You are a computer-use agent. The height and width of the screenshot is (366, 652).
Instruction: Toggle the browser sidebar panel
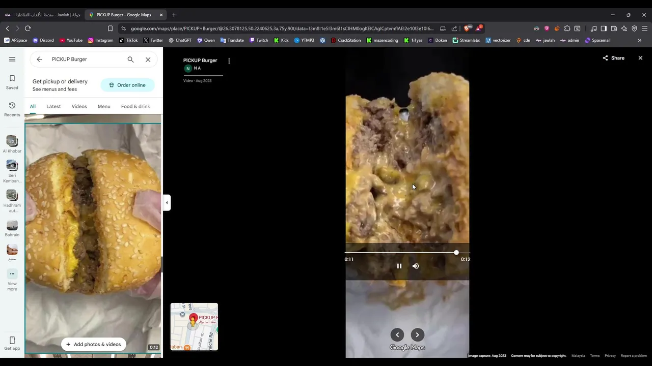click(604, 28)
